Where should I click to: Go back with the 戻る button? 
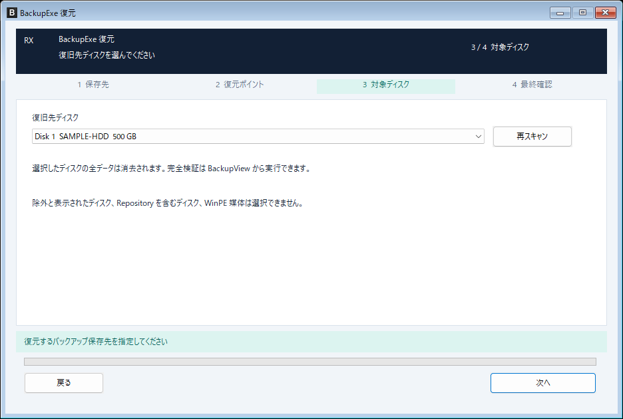pyautogui.click(x=64, y=383)
